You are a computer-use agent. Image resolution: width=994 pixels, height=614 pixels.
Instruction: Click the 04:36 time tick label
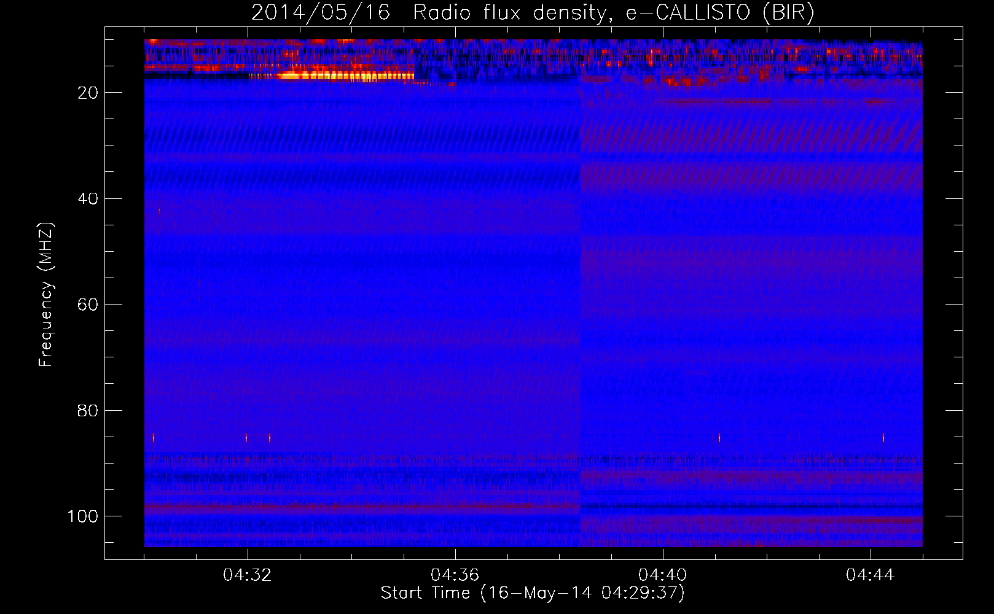(x=455, y=575)
